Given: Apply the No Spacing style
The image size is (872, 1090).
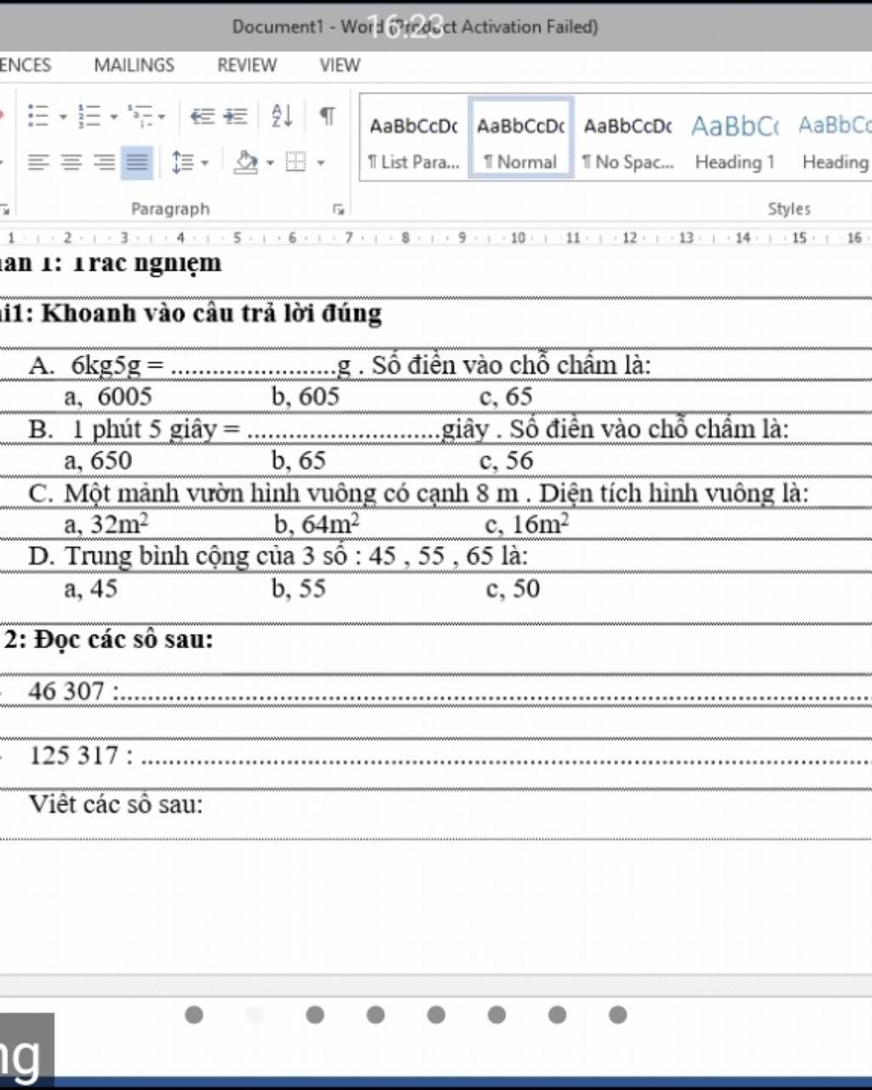Looking at the screenshot, I should click(x=628, y=138).
